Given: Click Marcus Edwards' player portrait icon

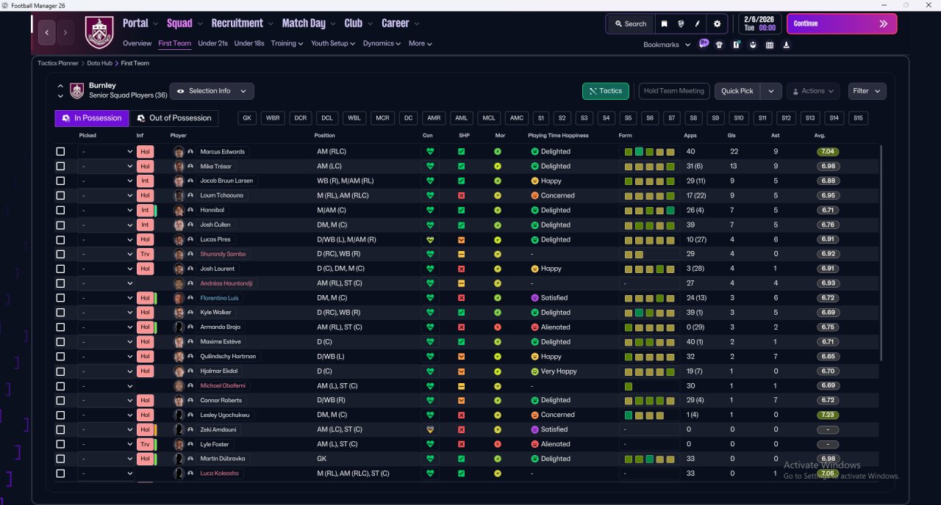Looking at the screenshot, I should pos(179,152).
